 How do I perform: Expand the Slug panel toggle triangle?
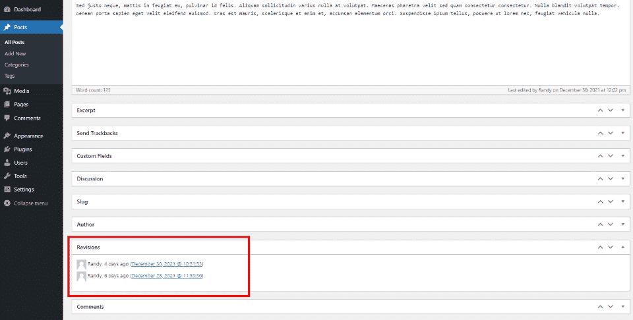coord(623,201)
